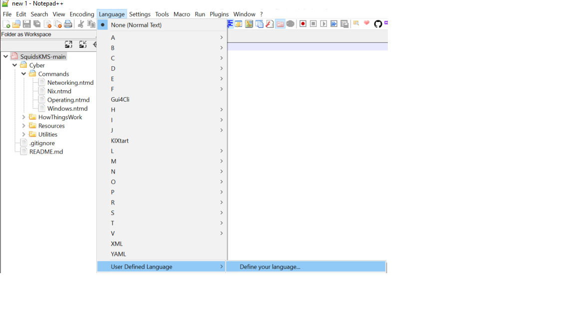Start macro recording with red record icon

point(303,24)
